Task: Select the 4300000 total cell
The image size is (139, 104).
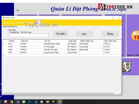Action: (32, 44)
